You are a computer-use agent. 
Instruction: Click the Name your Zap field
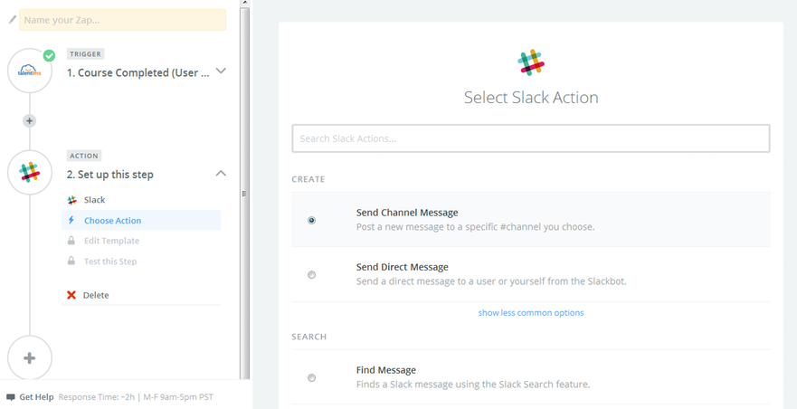click(122, 20)
